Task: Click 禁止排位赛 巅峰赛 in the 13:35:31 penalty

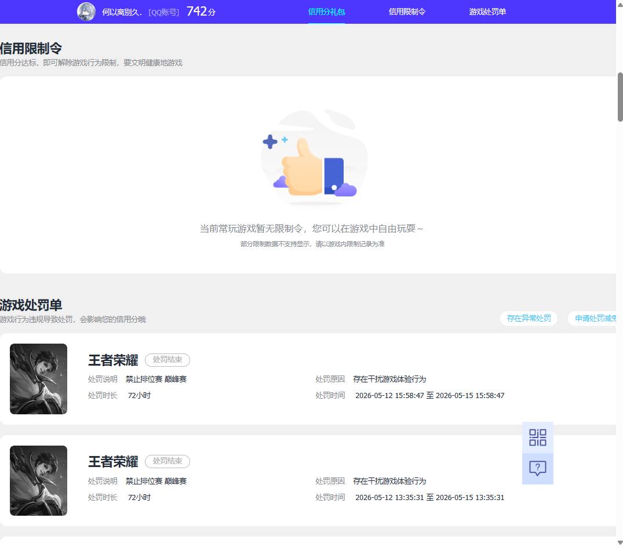Action: [156, 481]
